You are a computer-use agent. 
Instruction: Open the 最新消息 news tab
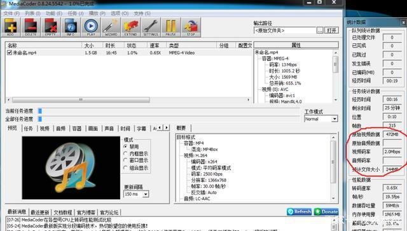point(17,212)
